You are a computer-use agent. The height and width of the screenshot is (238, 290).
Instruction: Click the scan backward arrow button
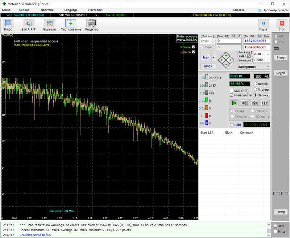244,103
